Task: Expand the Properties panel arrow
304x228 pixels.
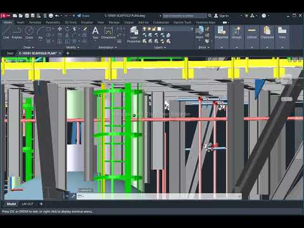Action: [x=222, y=47]
